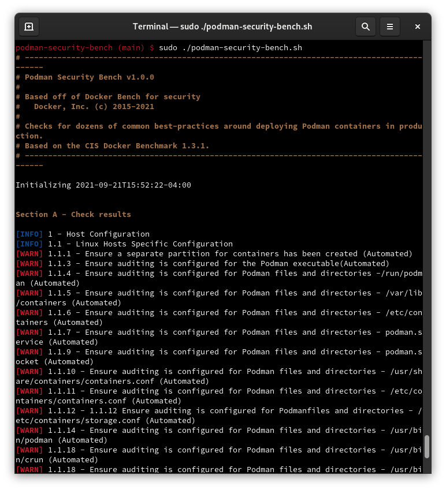Click the 'Initializing 2021-09-21T15:52:22-04:00' line

click(103, 185)
